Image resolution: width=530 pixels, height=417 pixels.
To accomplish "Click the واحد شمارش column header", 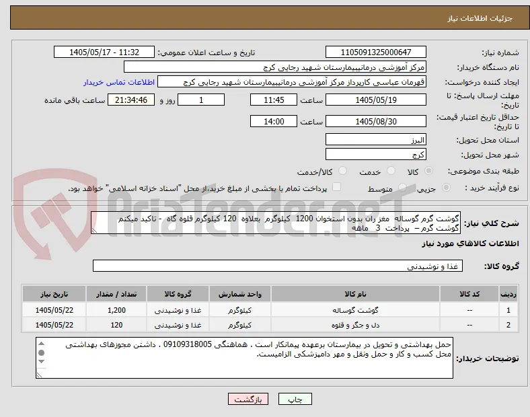I will (240, 294).
